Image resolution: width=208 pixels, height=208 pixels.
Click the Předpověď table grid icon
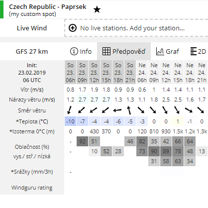[x=106, y=51]
